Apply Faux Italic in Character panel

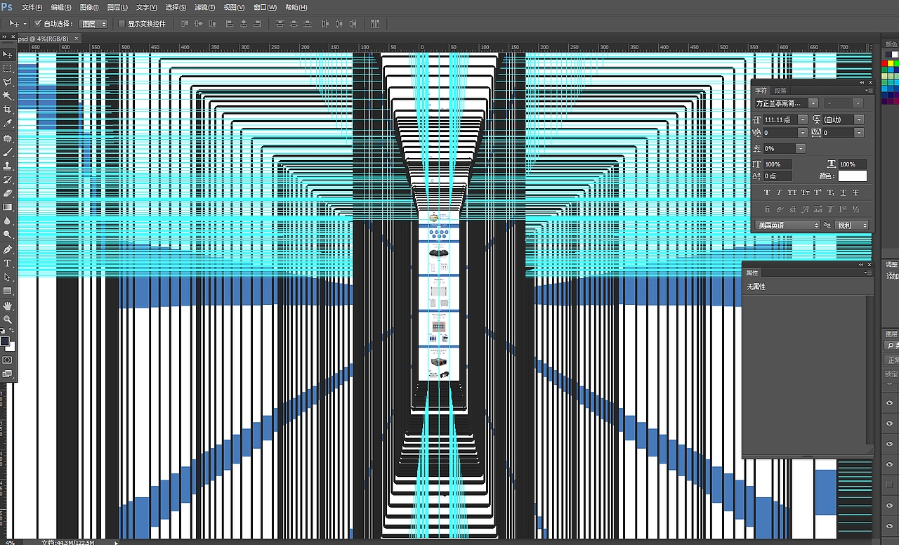point(780,192)
